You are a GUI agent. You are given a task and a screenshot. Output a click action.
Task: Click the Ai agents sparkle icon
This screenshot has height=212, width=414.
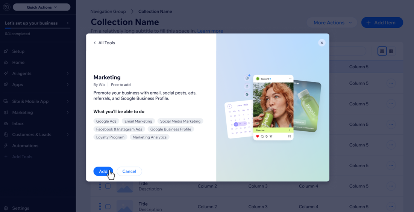(x=6, y=74)
